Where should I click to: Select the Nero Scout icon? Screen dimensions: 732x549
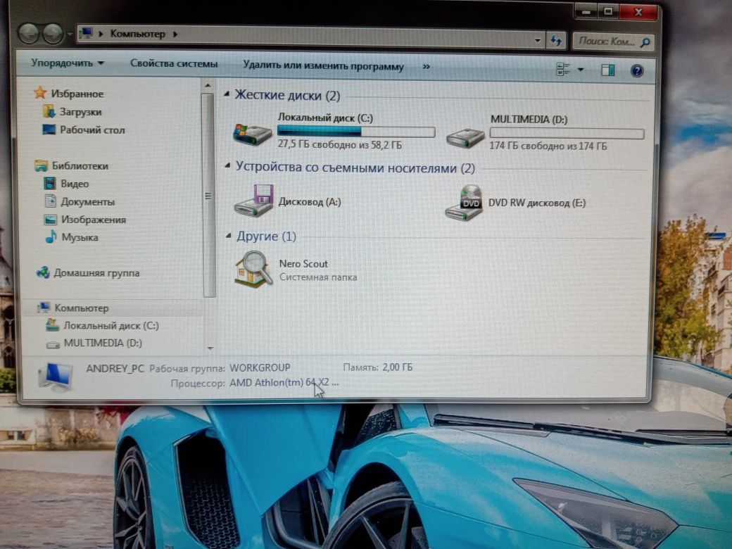[253, 270]
